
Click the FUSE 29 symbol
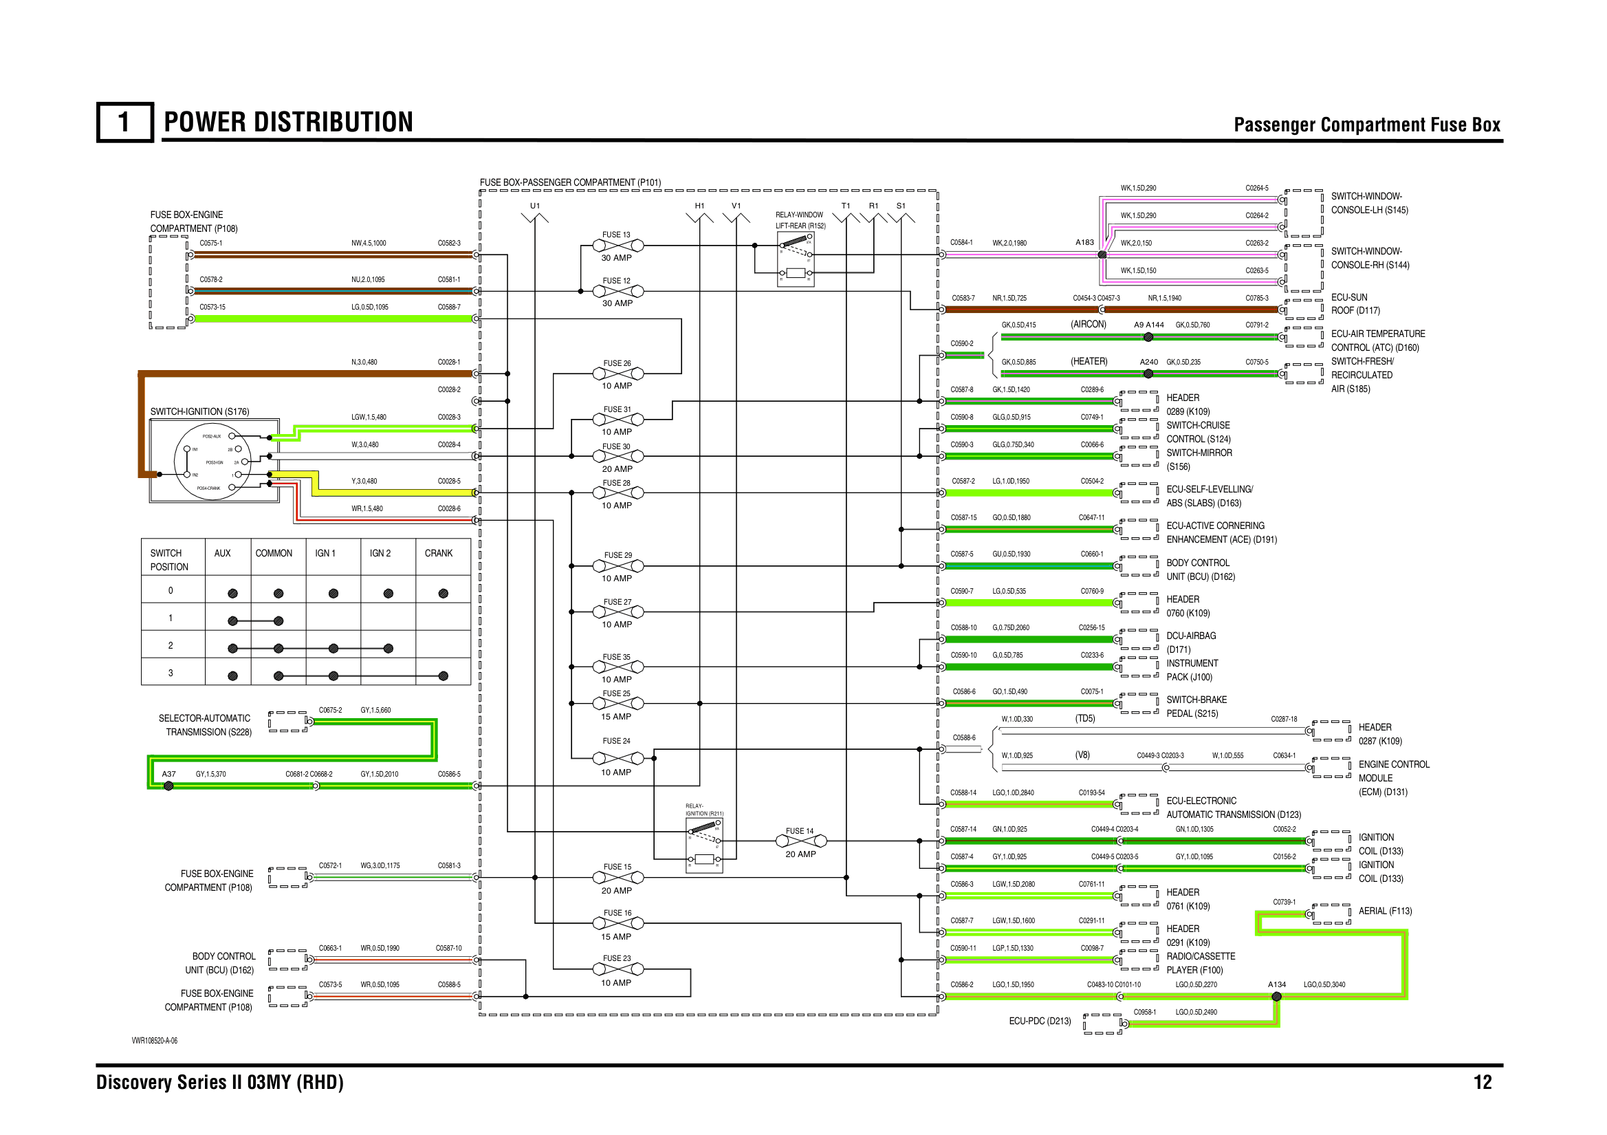pyautogui.click(x=617, y=565)
